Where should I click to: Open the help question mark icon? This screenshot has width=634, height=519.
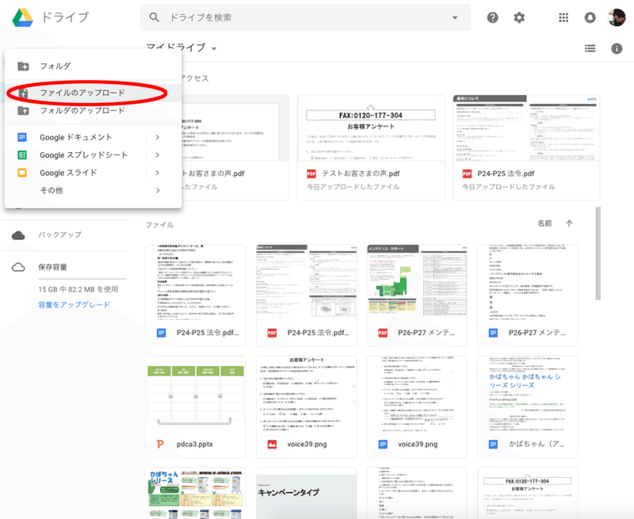(x=492, y=17)
